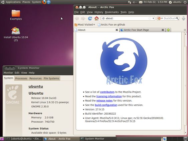Viewport: 188px width, 141px height.
Task: Switch to the Processes tab
Action: click(21, 78)
